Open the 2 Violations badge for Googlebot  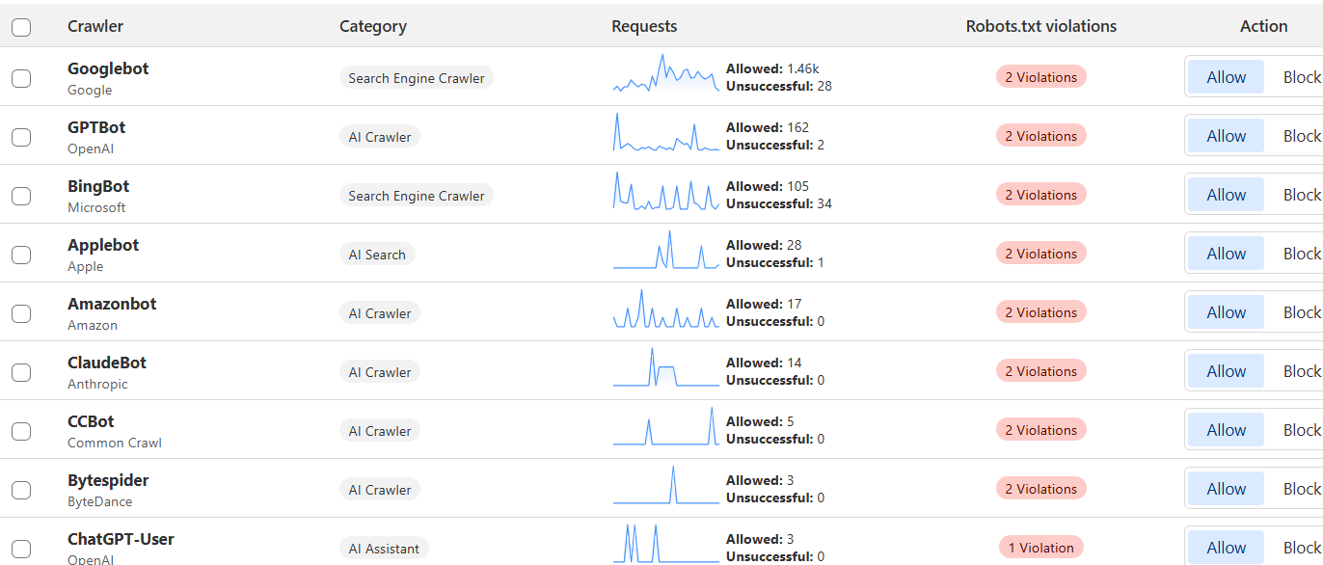(1040, 76)
